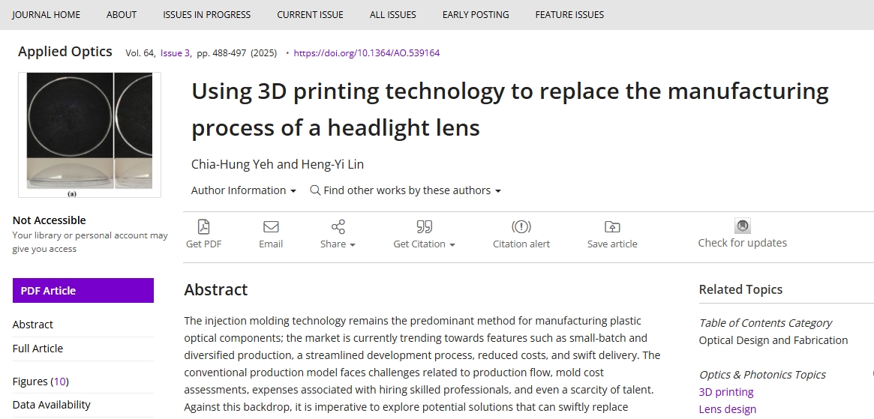874x419 pixels.
Task: Click the magnifier icon beside Find other works
Action: (315, 190)
